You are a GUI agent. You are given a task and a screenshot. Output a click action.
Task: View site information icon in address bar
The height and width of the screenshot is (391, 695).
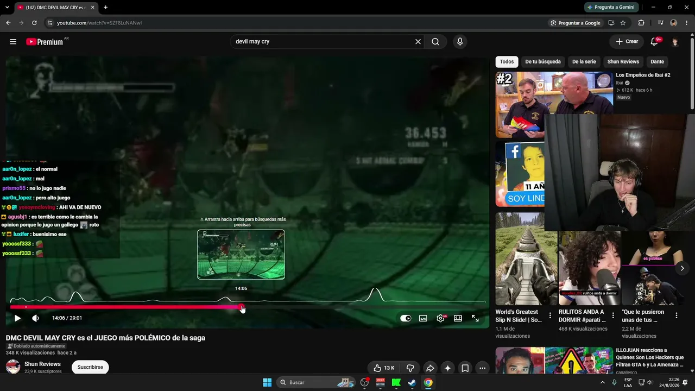point(49,23)
